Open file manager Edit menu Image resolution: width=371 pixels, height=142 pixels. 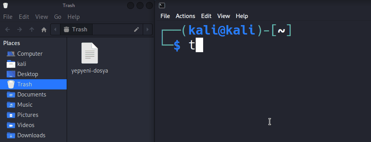point(24,17)
